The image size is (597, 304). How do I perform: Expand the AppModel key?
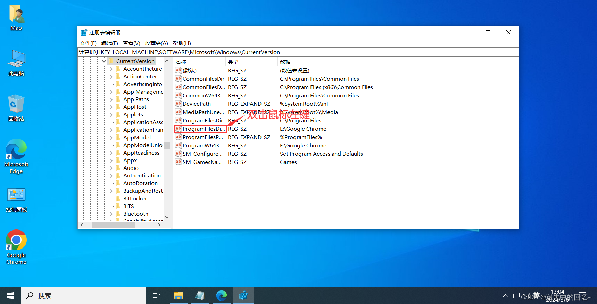(x=111, y=138)
